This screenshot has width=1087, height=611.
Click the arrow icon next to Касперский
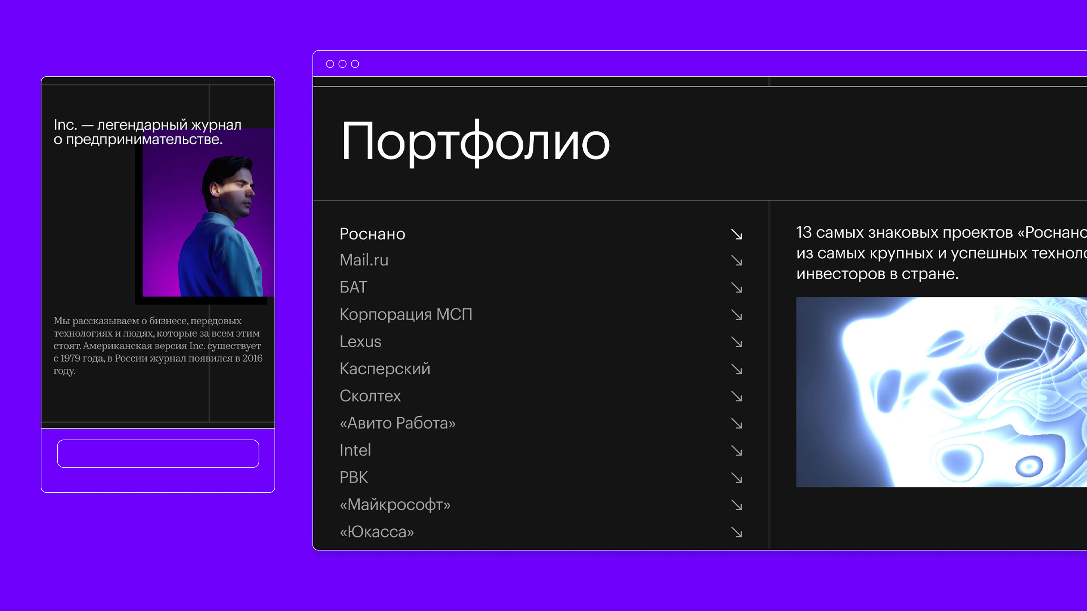pyautogui.click(x=737, y=369)
